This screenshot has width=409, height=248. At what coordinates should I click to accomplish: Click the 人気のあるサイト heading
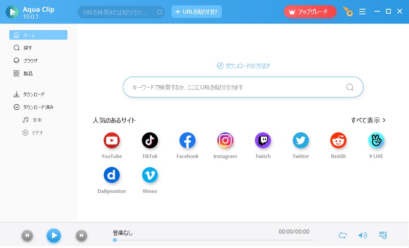(114, 120)
